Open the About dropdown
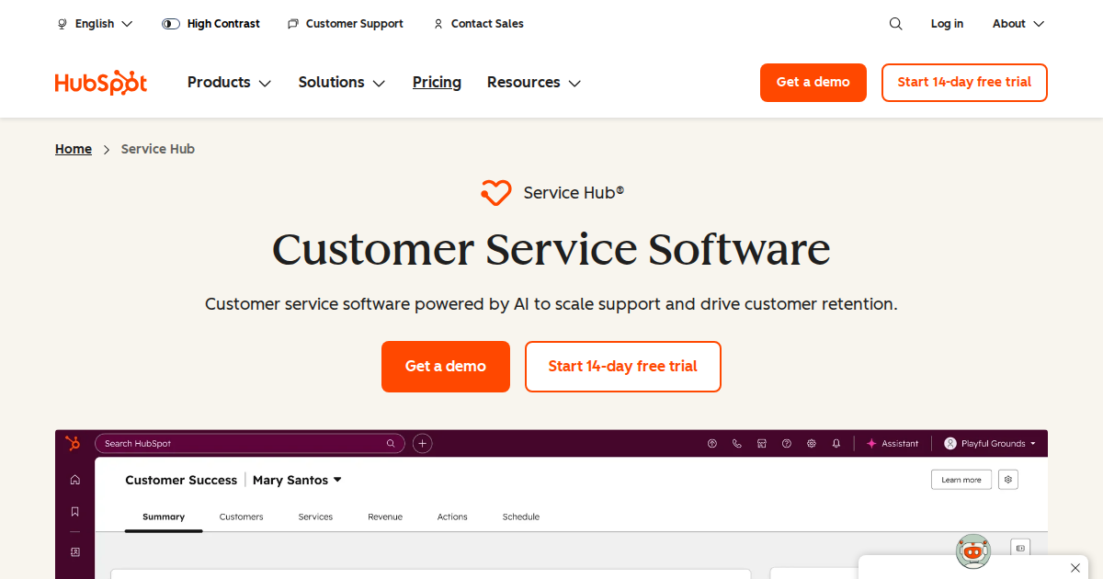The image size is (1103, 579). (x=1018, y=24)
